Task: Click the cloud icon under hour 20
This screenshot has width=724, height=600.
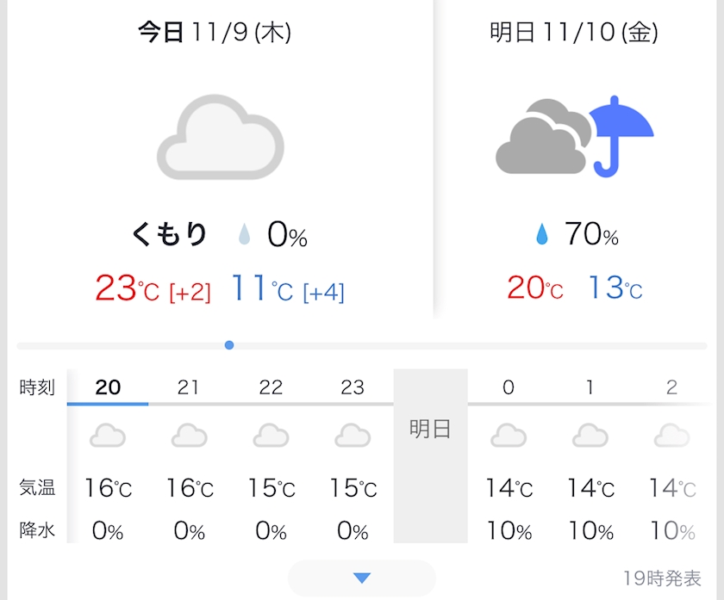Action: (x=108, y=436)
